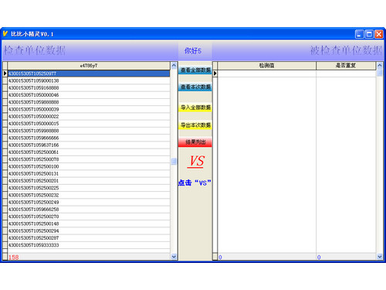Click the row indicator arrow of left grid
Viewport: 386px width, 290px height.
(5, 73)
